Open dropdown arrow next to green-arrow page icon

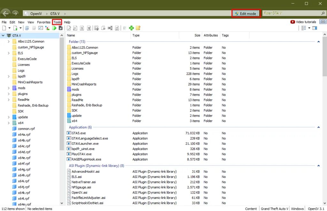pos(20,28)
